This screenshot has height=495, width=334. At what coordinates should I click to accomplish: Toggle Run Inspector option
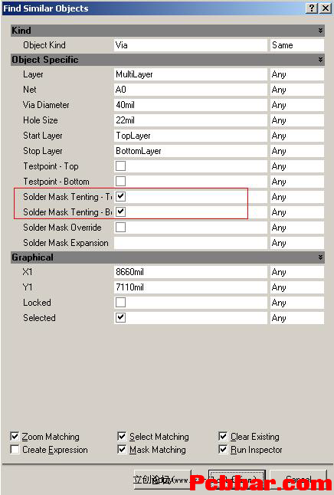pyautogui.click(x=223, y=449)
